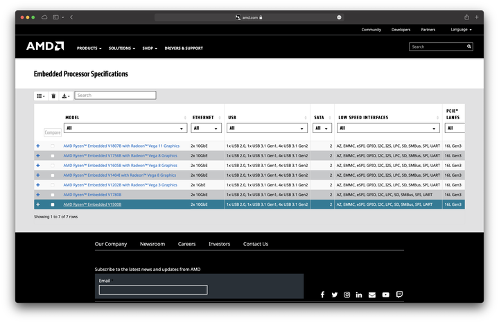Sort by the USB column arrows
This screenshot has height=323, width=499.
click(306, 118)
